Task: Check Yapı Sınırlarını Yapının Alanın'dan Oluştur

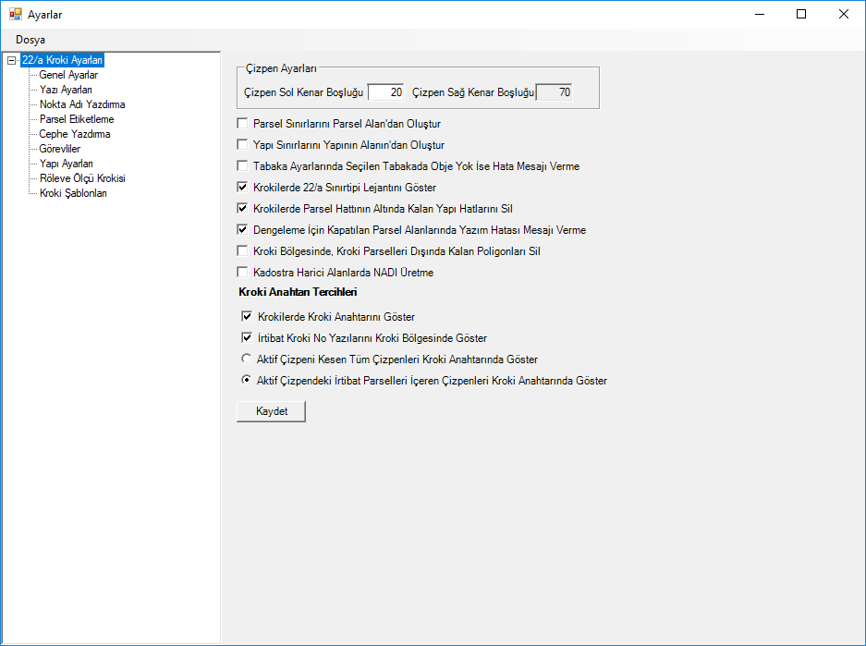Action: click(243, 145)
